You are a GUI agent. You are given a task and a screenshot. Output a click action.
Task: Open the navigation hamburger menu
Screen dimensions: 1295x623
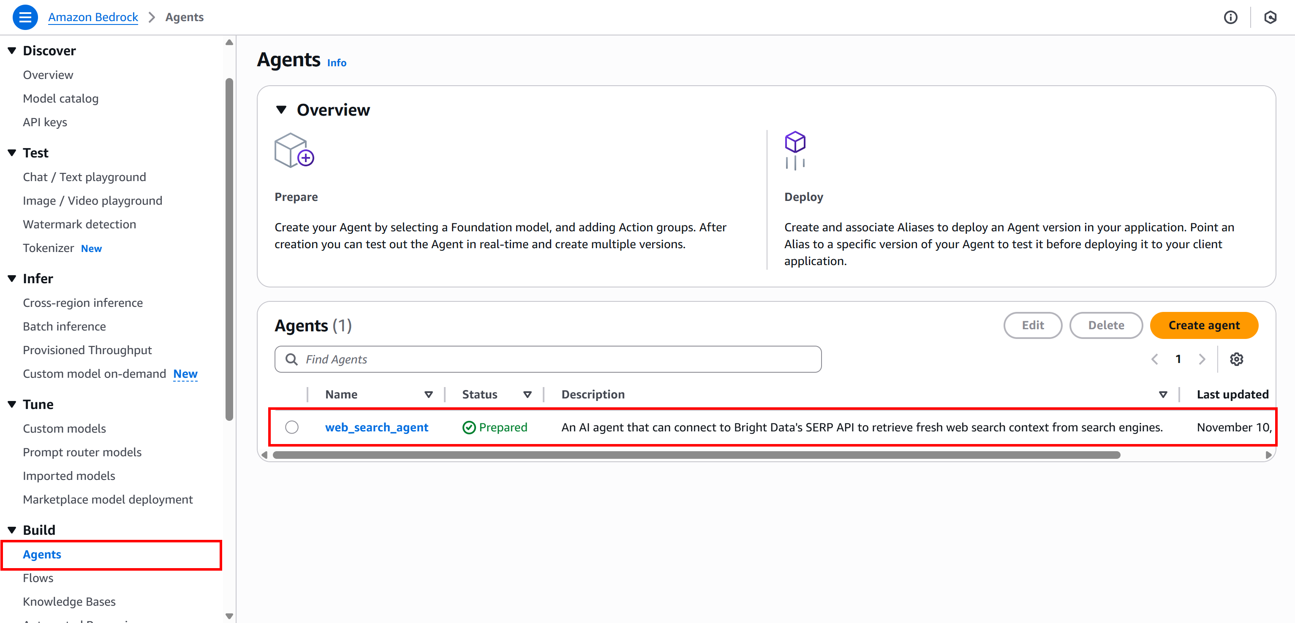[x=24, y=16]
